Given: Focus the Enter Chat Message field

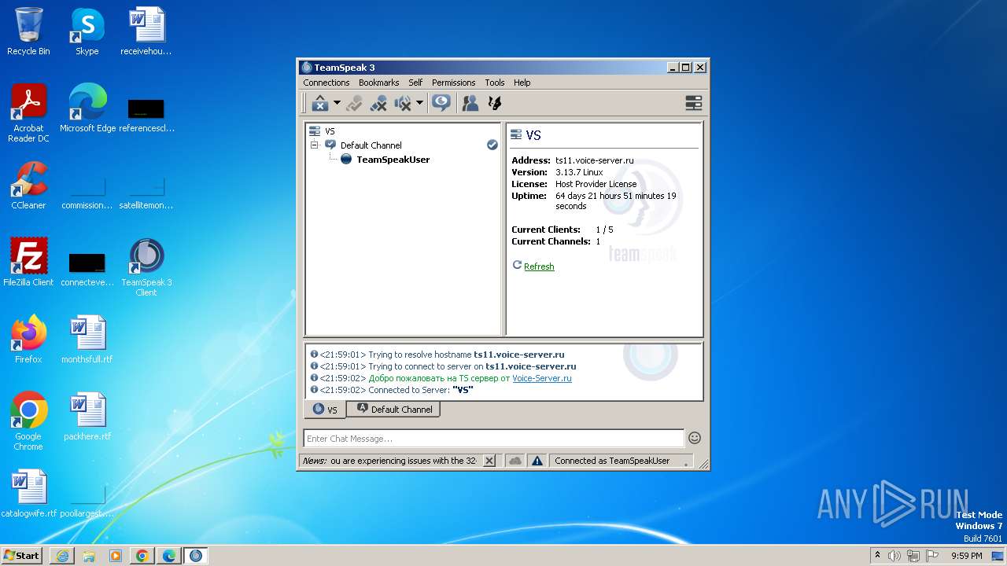Looking at the screenshot, I should [494, 439].
